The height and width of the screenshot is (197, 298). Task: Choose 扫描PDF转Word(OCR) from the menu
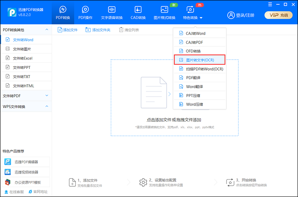tap(199, 69)
